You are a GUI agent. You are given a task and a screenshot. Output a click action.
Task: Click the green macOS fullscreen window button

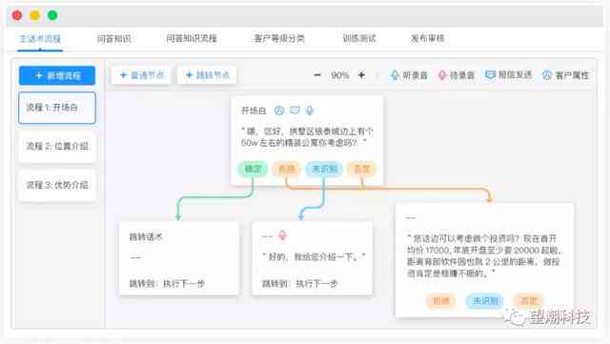tap(52, 15)
